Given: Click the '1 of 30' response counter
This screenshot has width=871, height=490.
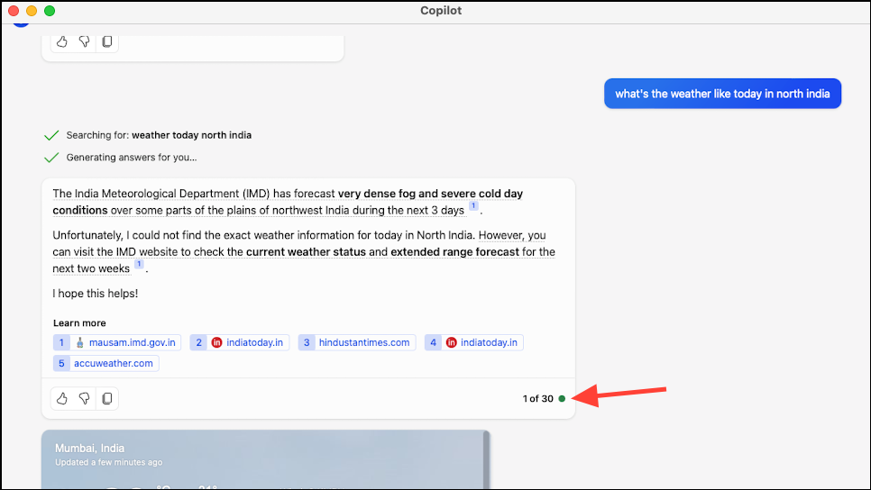Looking at the screenshot, I should (537, 398).
